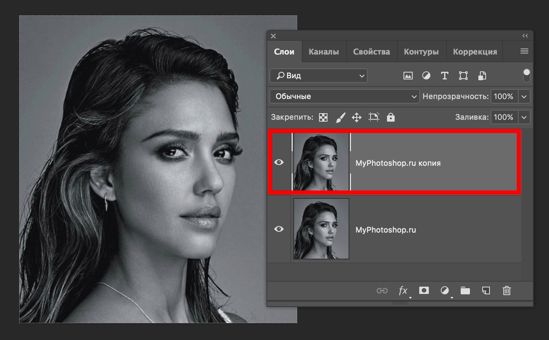549x340 pixels.
Task: Click the Заливка fill value field
Action: point(504,117)
